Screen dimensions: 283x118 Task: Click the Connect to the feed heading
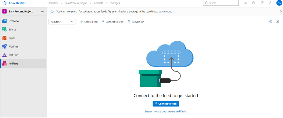[x=166, y=95]
